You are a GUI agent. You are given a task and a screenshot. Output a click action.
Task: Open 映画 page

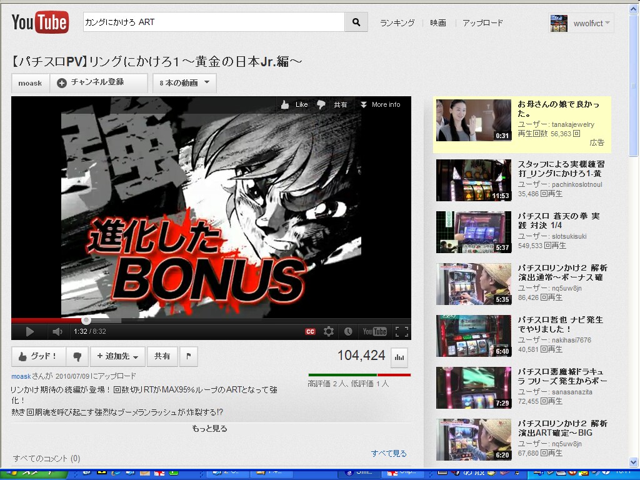438,23
